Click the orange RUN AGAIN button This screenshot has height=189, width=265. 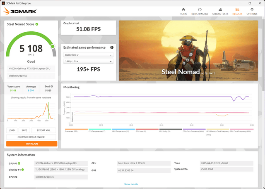tap(31, 144)
